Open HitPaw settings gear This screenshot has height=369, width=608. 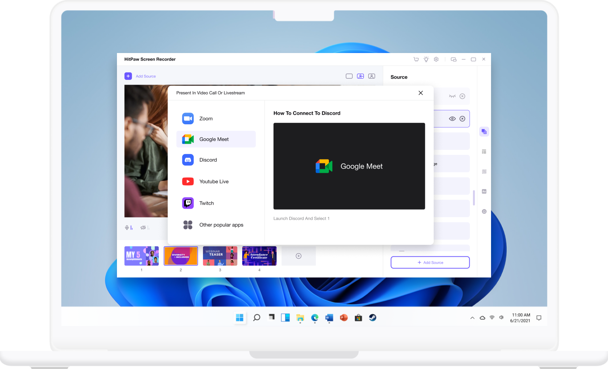pos(436,59)
